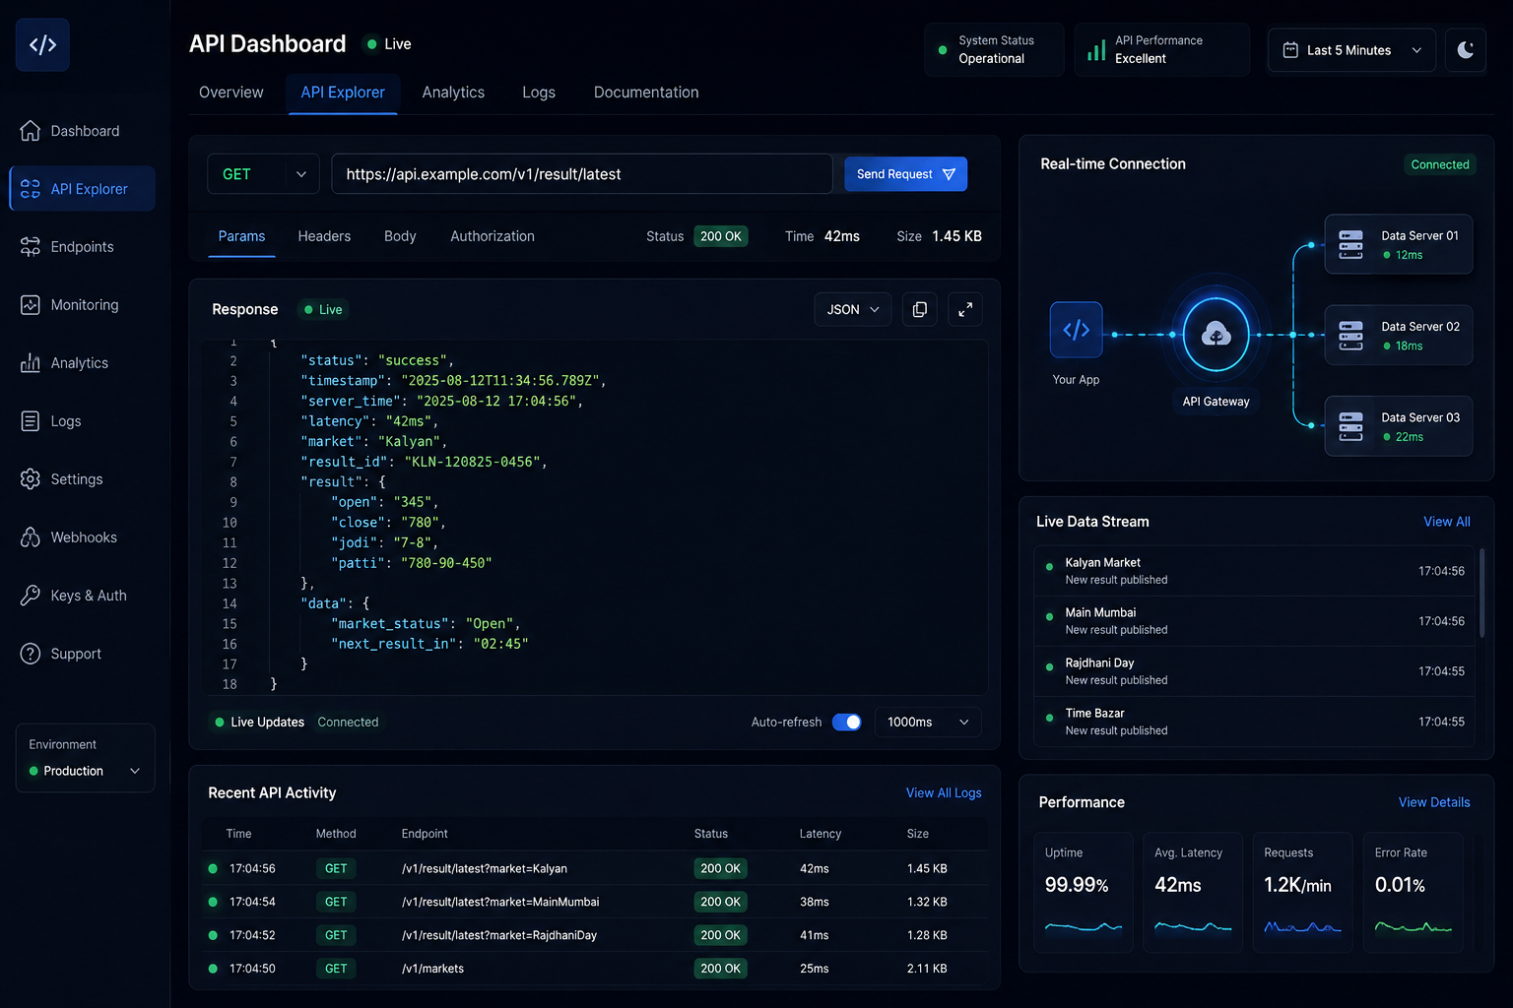Click the Endpoint column header

coord(425,834)
